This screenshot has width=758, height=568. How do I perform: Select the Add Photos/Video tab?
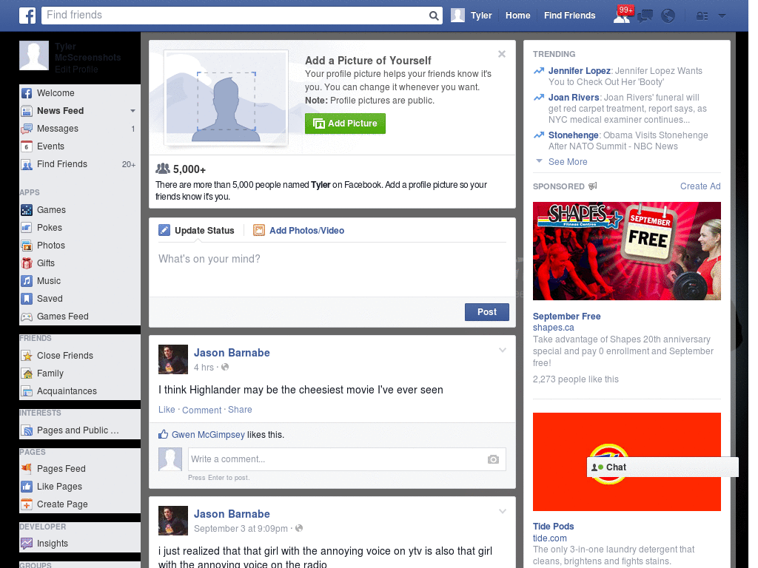[299, 231]
